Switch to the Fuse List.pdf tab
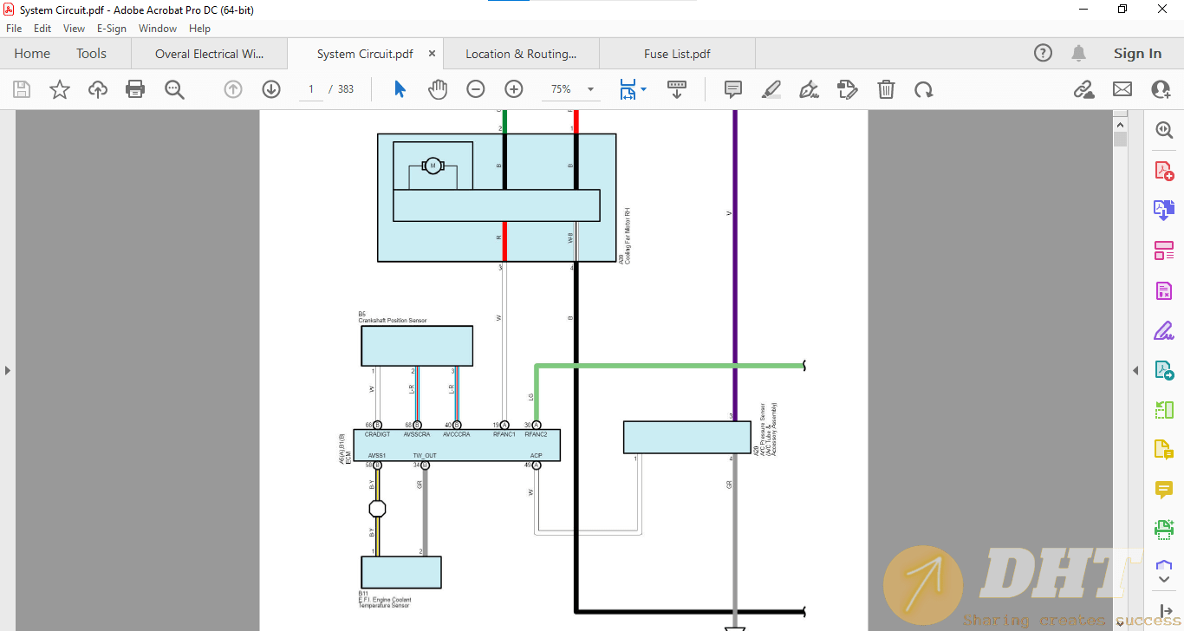Viewport: 1184px width, 631px height. coord(676,53)
